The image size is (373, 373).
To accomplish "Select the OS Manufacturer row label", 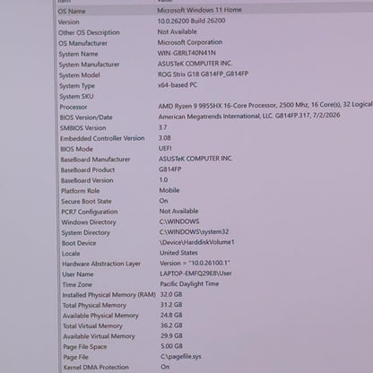I will pos(82,43).
